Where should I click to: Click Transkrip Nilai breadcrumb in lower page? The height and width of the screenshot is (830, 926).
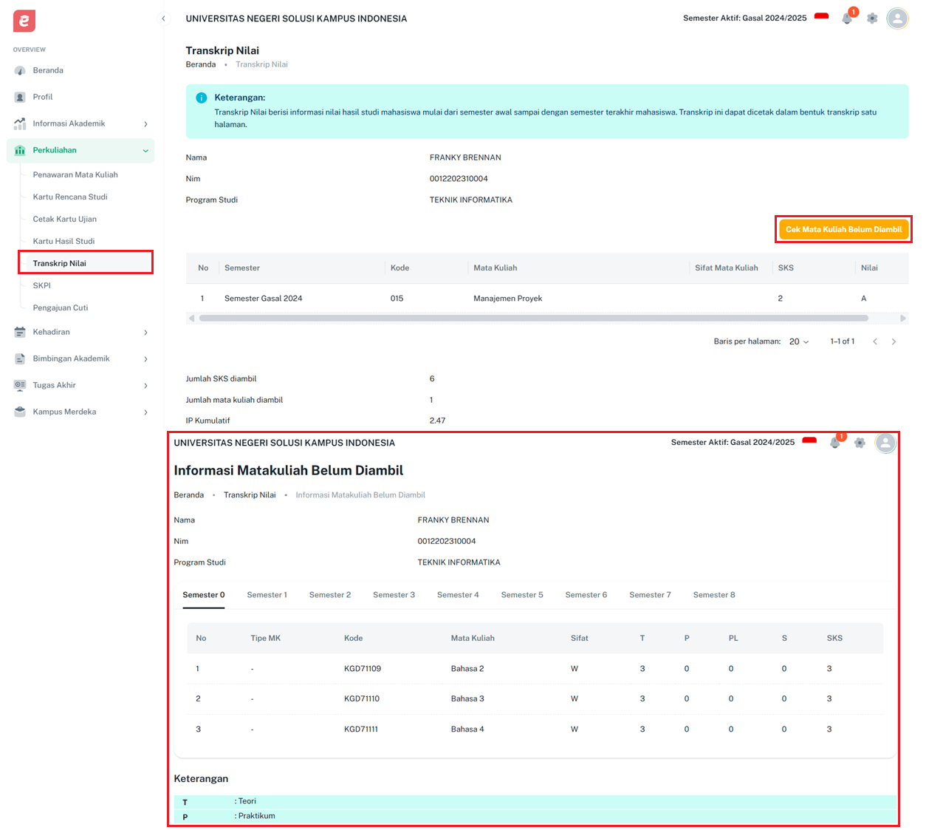250,495
